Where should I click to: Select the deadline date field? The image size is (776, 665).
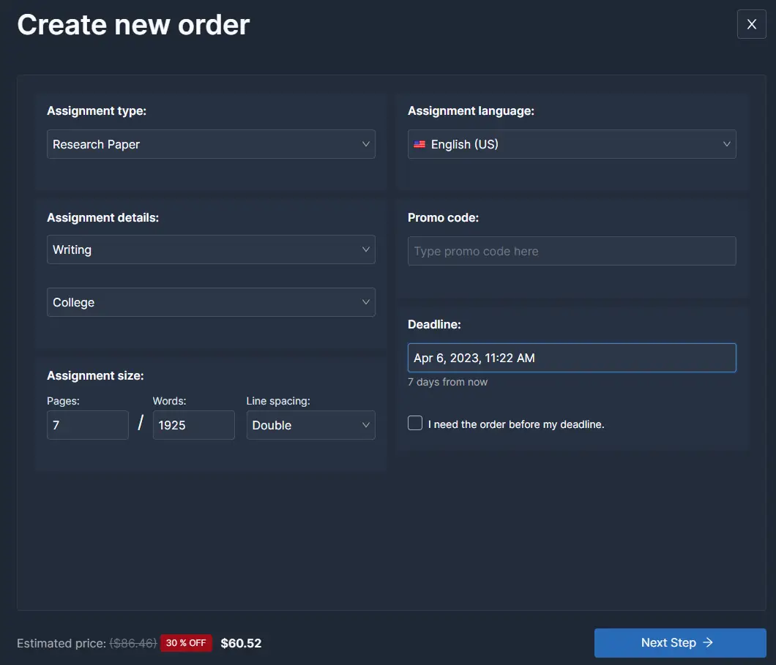click(x=572, y=358)
